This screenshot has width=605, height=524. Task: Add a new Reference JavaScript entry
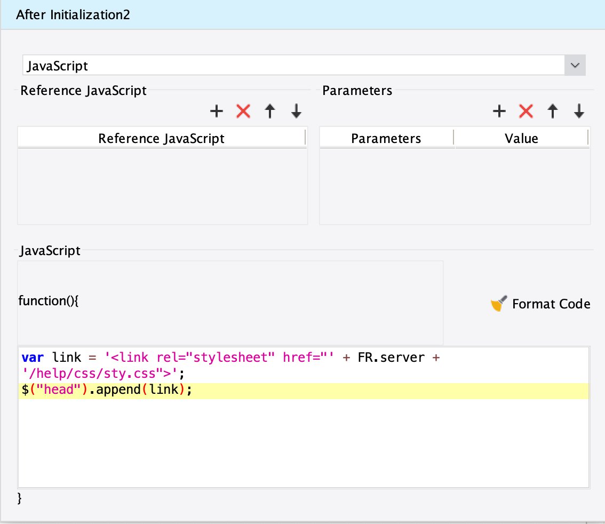coord(216,111)
